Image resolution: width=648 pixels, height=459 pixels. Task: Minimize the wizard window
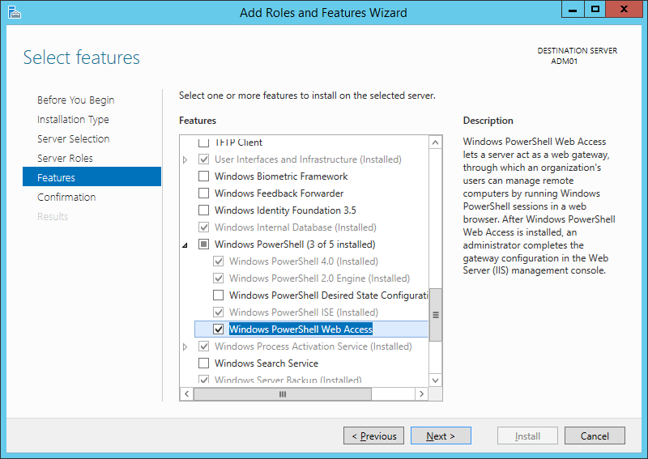(x=573, y=9)
